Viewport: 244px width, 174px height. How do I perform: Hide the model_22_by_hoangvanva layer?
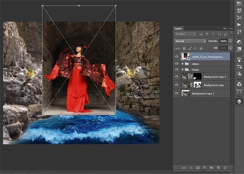(176, 57)
